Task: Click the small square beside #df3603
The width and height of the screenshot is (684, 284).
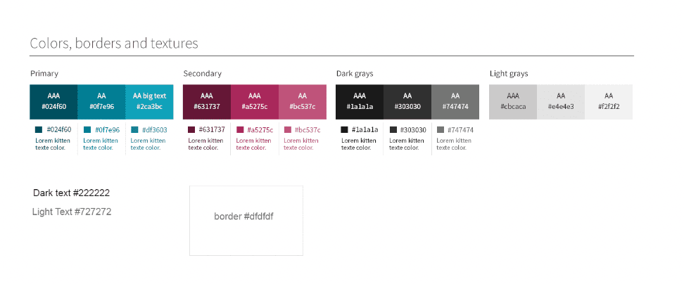Action: [x=134, y=130]
